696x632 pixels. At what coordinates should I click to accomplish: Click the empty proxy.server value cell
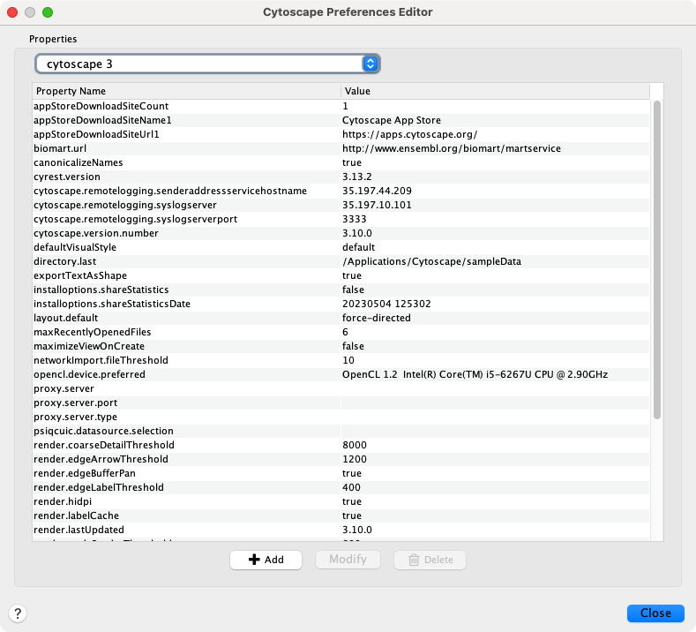pyautogui.click(x=494, y=388)
